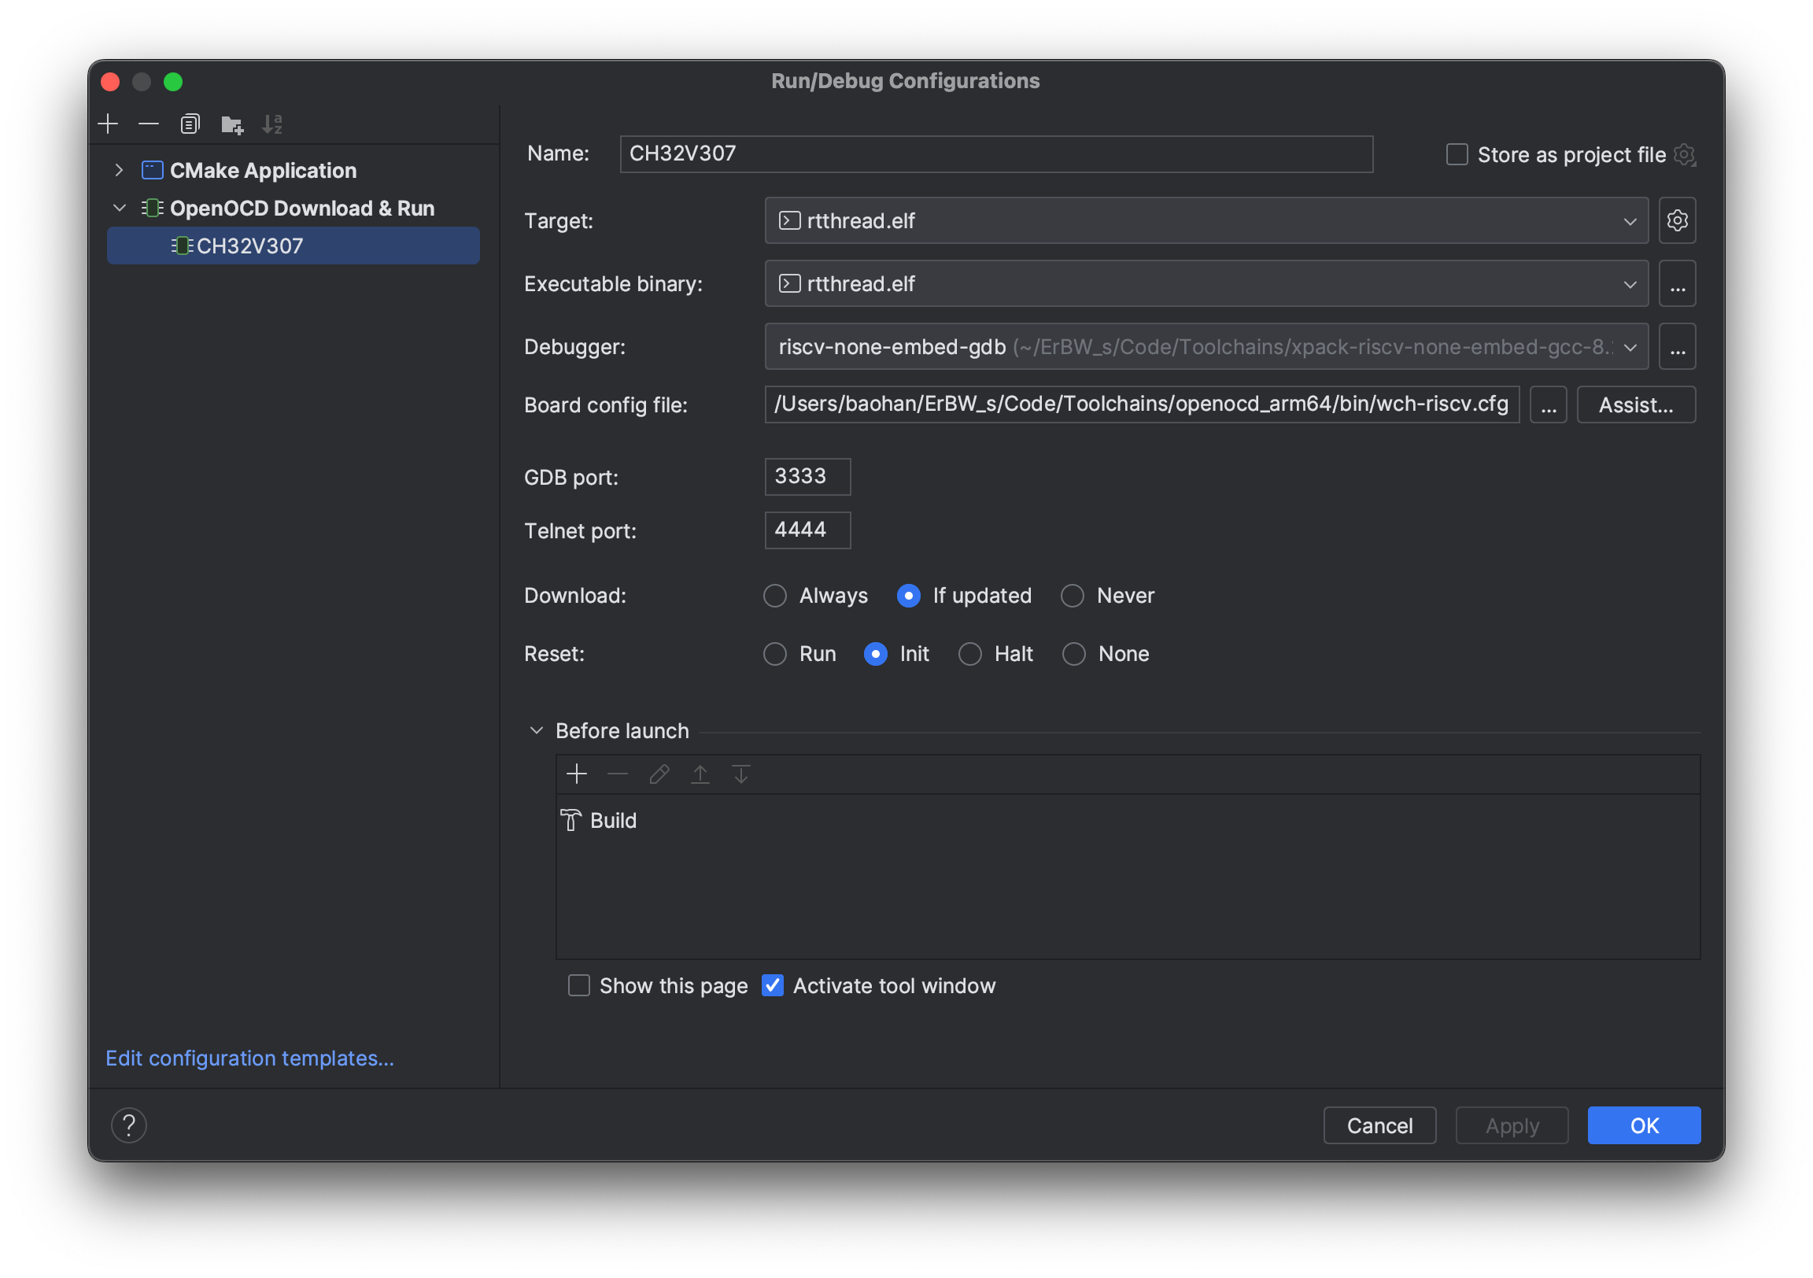The width and height of the screenshot is (1813, 1278).
Task: Collapse the Before launch section
Action: point(536,731)
